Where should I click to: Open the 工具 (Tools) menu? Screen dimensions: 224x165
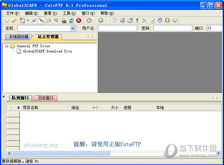click(x=69, y=13)
